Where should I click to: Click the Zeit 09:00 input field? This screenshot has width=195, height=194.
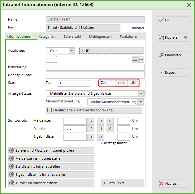121,83
